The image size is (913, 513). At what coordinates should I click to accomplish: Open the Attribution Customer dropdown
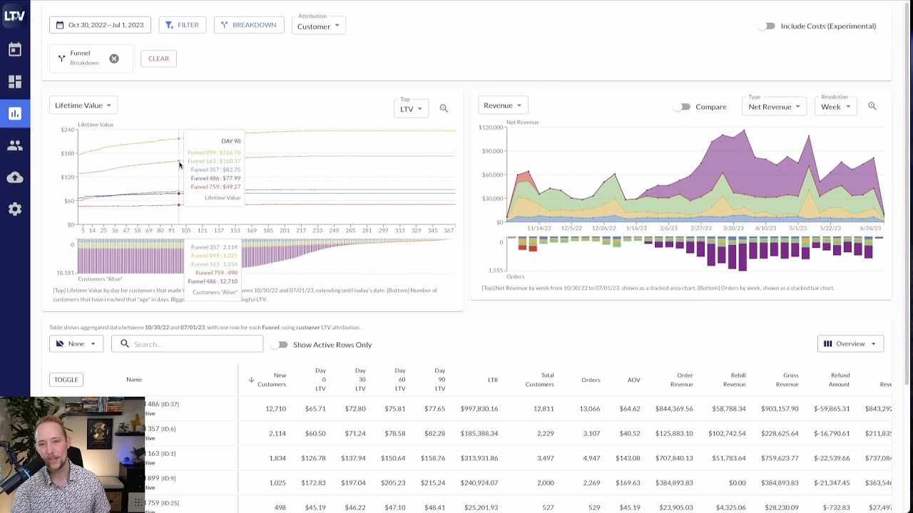(319, 26)
